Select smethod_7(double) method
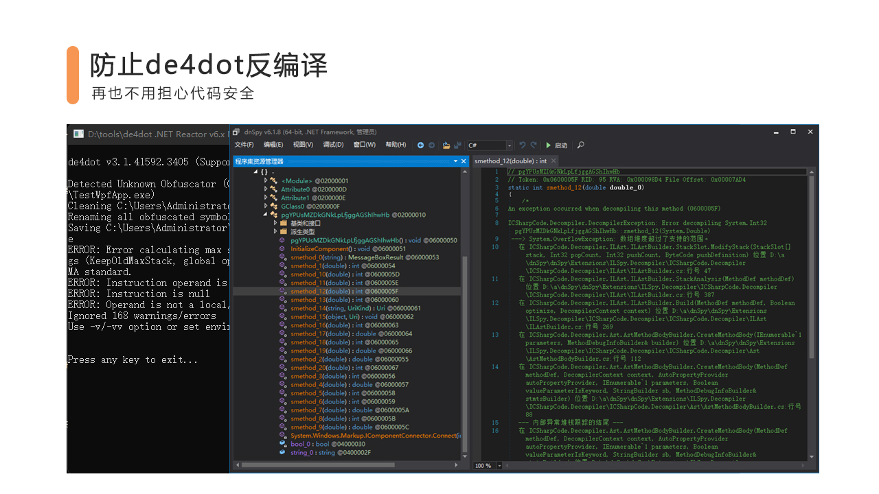The width and height of the screenshot is (879, 494). [350, 410]
